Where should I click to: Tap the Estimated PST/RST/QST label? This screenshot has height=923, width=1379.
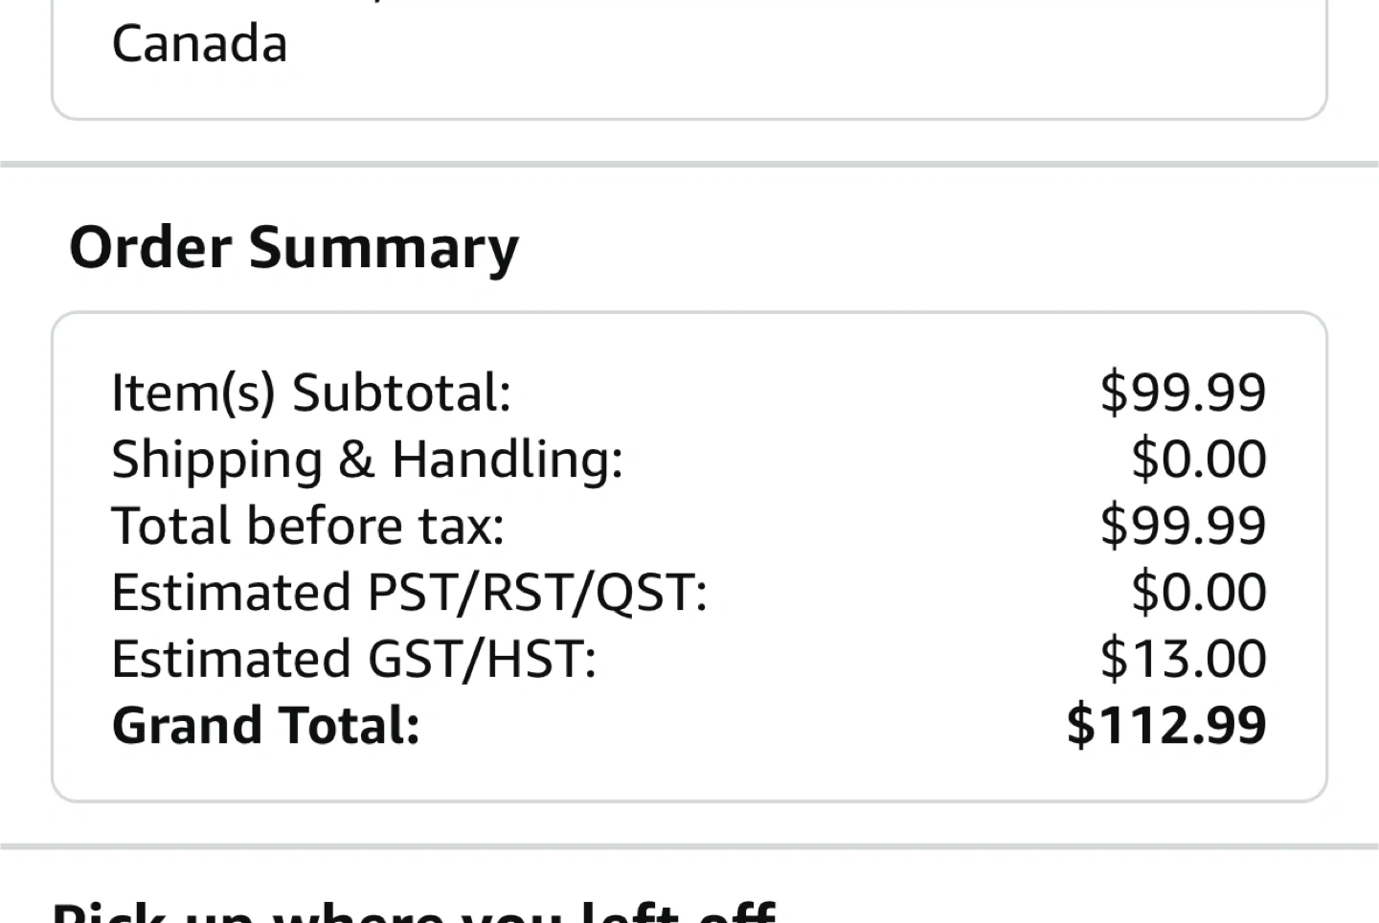(x=409, y=593)
